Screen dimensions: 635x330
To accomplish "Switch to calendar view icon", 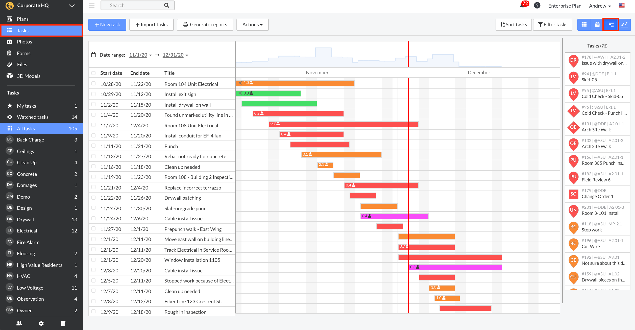I will point(597,24).
